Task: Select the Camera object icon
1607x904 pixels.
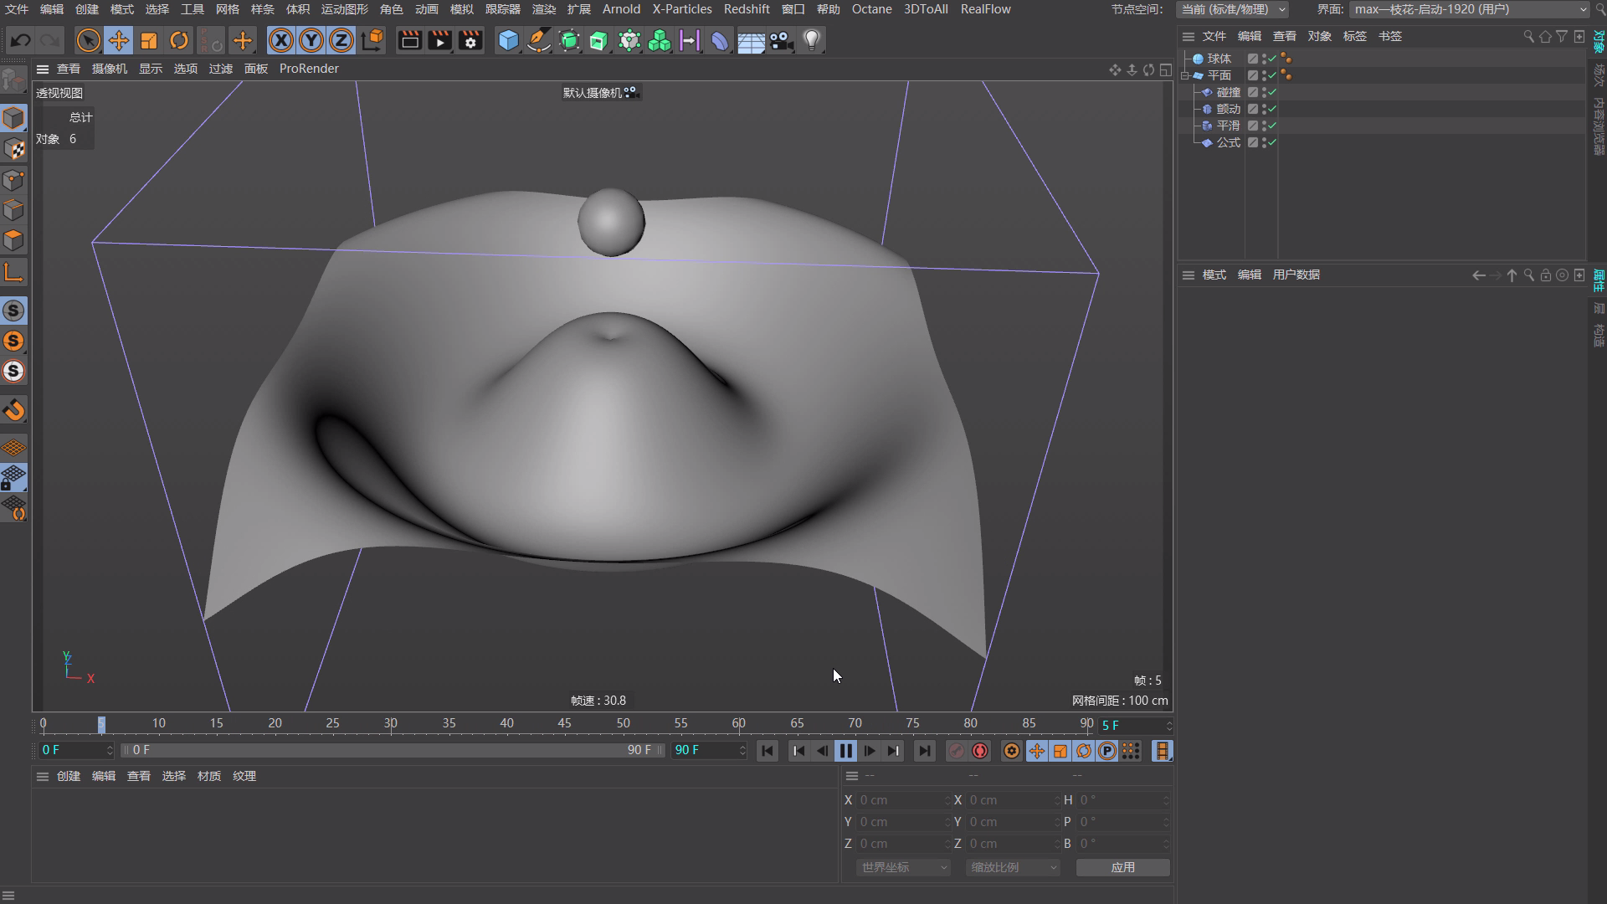Action: 781,40
